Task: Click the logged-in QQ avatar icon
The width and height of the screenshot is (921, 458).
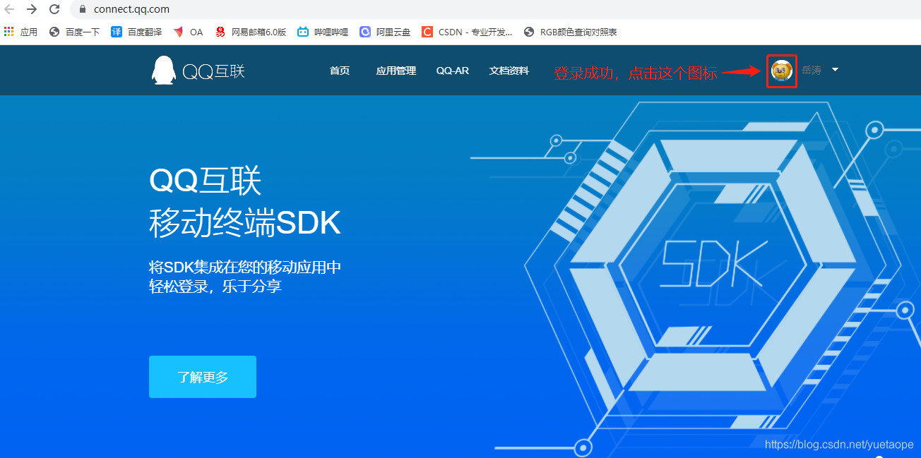Action: pyautogui.click(x=781, y=71)
